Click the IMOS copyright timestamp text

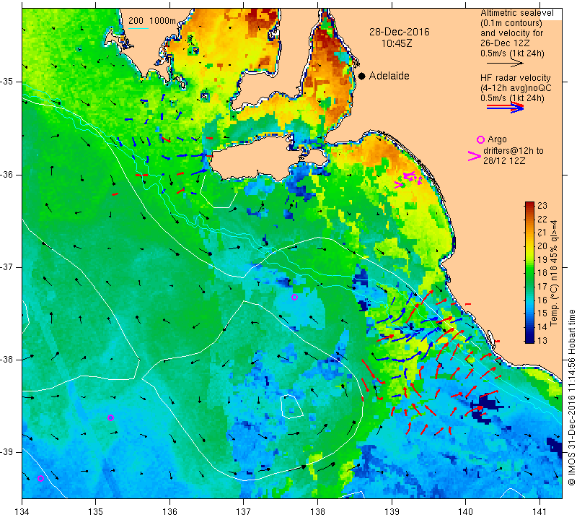point(571,398)
